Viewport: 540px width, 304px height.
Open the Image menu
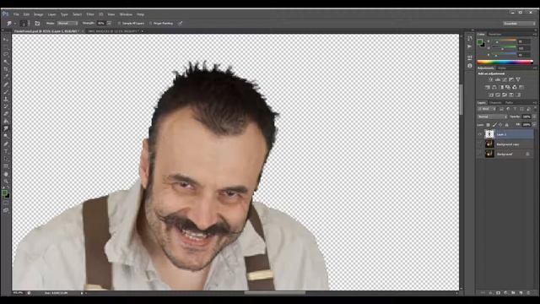pyautogui.click(x=38, y=14)
